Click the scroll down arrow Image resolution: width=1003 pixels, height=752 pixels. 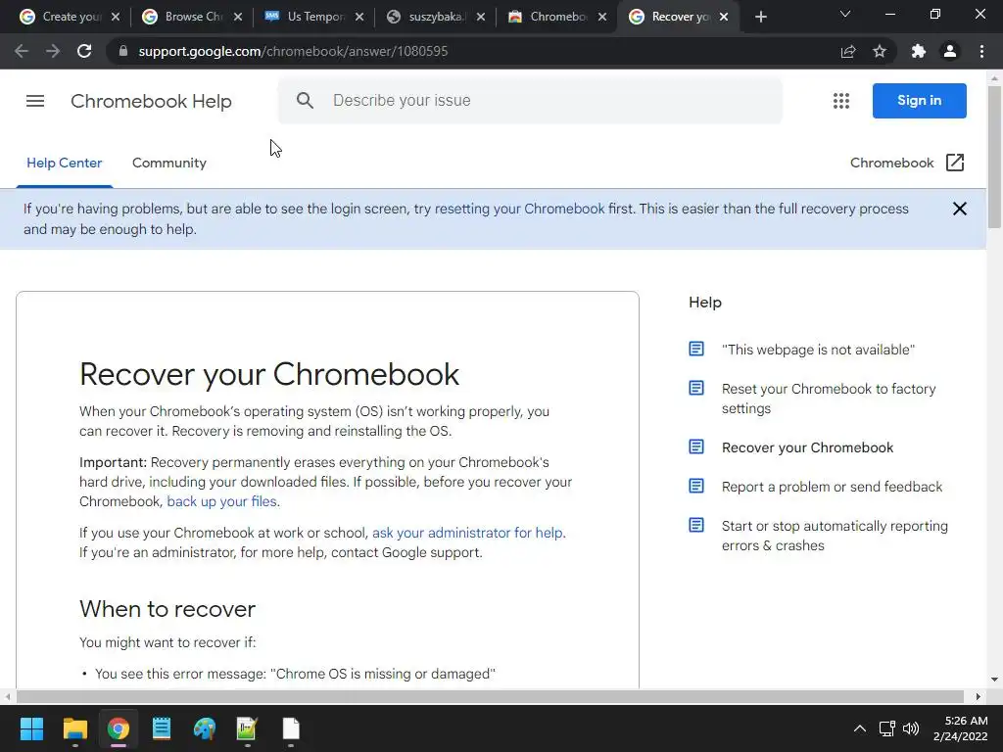pos(994,680)
